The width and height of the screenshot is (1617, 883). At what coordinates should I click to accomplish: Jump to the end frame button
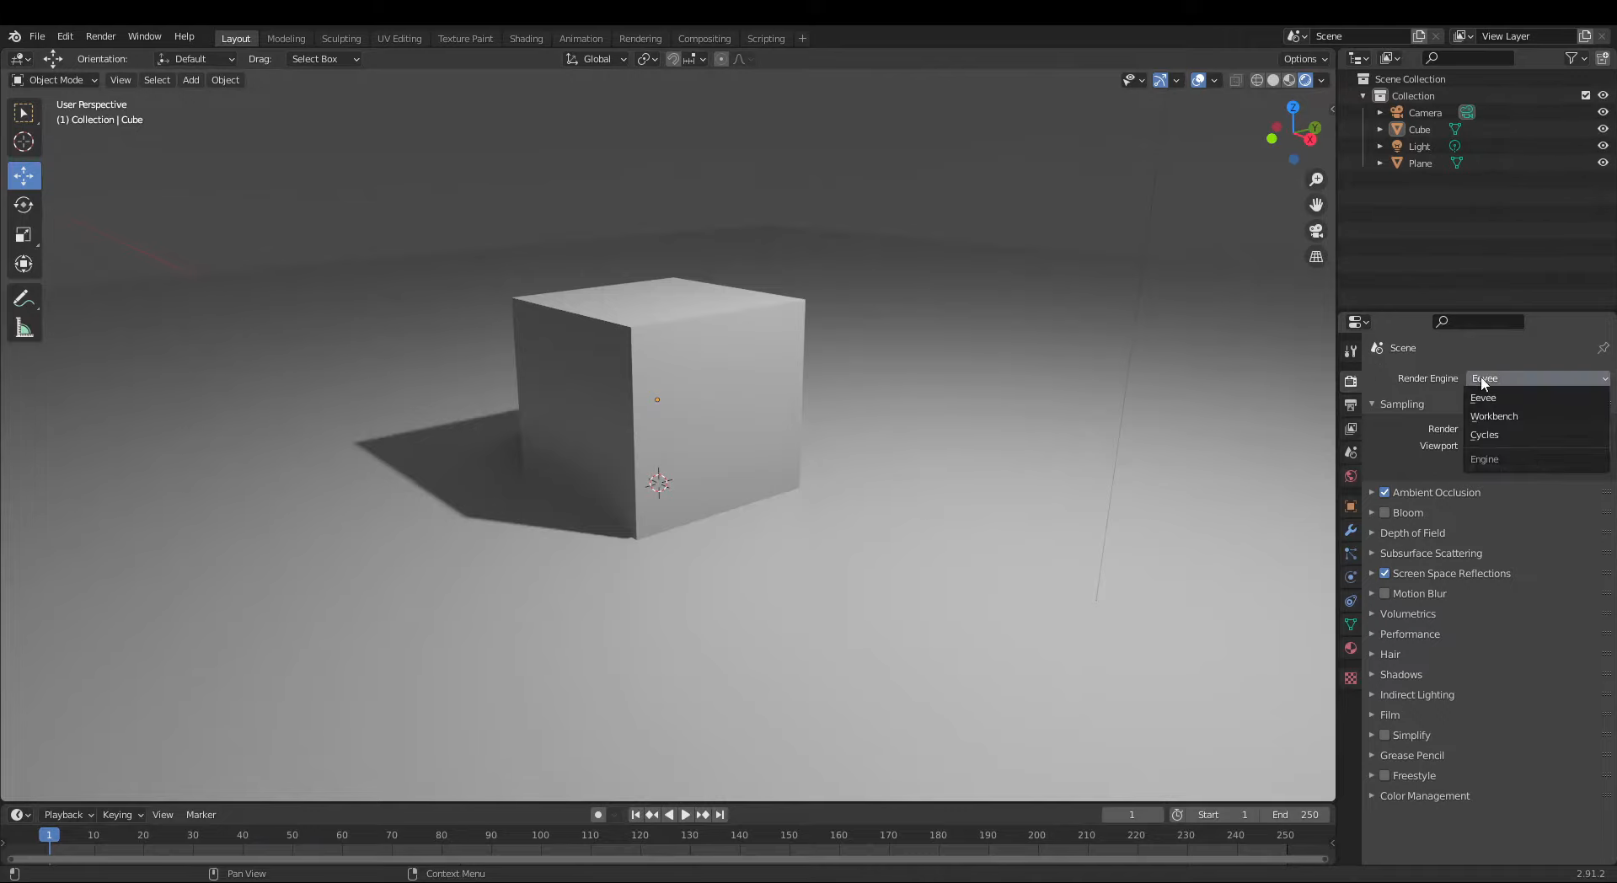pos(720,815)
